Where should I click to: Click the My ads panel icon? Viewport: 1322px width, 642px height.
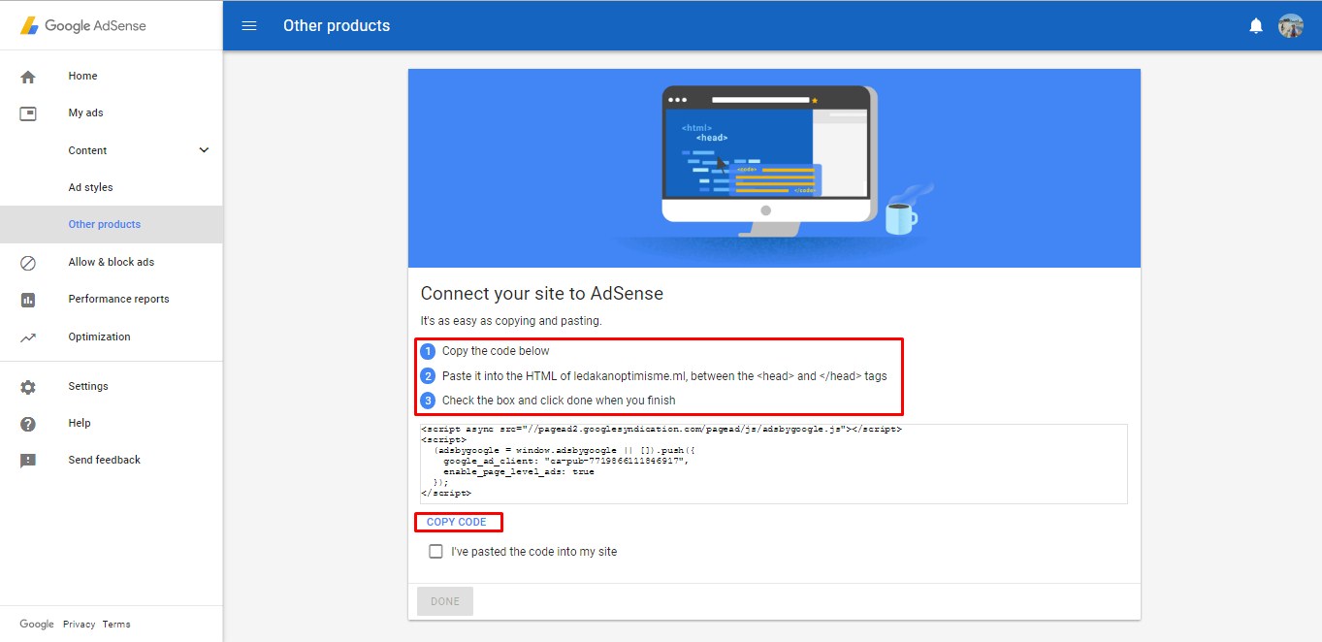click(x=28, y=113)
